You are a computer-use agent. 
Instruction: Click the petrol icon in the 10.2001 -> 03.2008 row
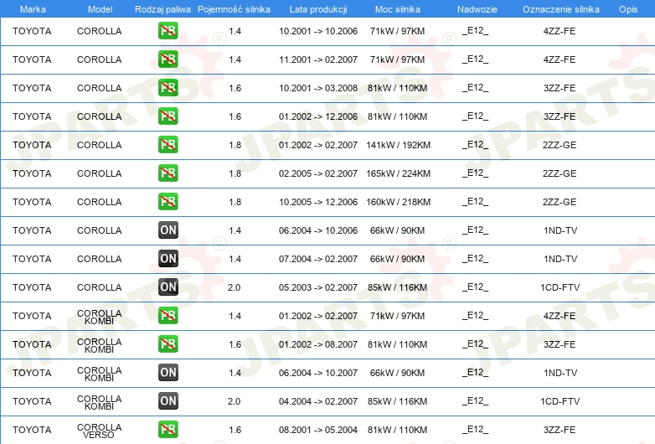168,87
